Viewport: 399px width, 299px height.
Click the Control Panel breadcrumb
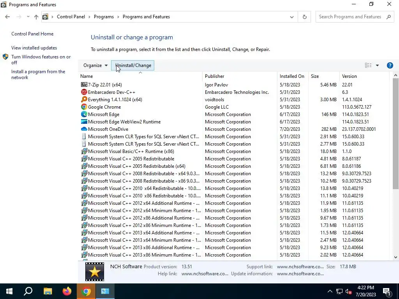click(71, 17)
